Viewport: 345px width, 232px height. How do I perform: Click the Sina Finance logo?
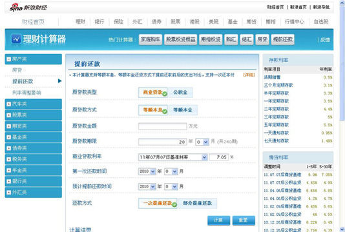[28, 7]
